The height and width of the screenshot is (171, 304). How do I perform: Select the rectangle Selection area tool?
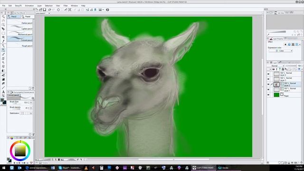(x=3, y=33)
